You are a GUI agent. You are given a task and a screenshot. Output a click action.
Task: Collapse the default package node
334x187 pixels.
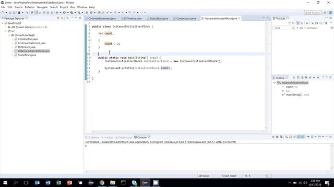(x=9, y=35)
